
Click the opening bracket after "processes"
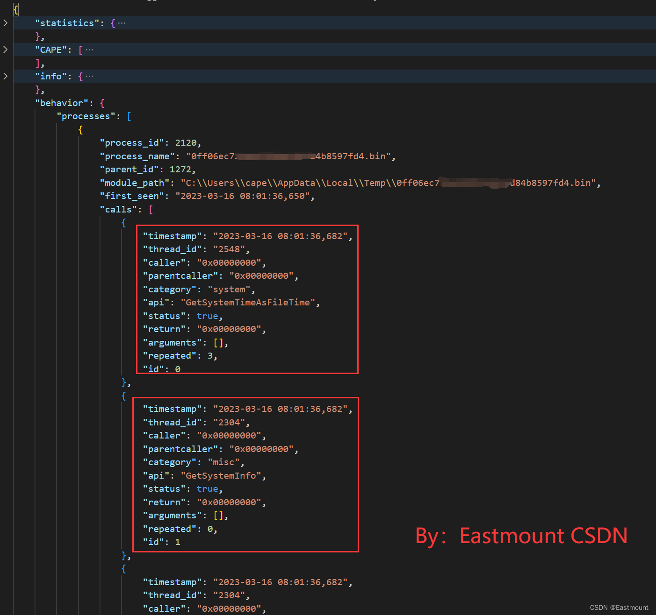tap(129, 116)
